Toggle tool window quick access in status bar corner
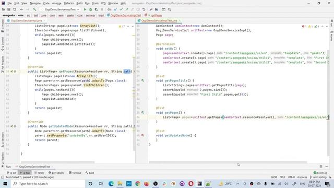This screenshot has height=188, width=334. pos(2,177)
